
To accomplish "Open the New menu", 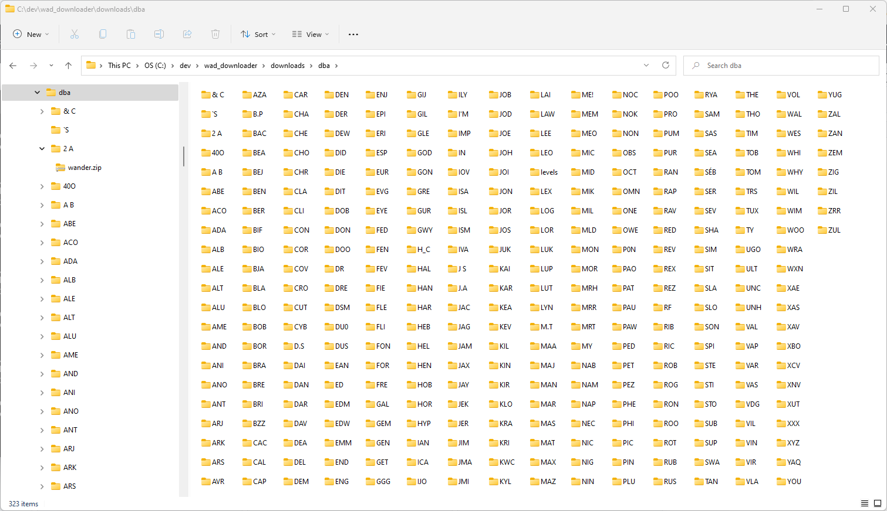I will click(31, 34).
